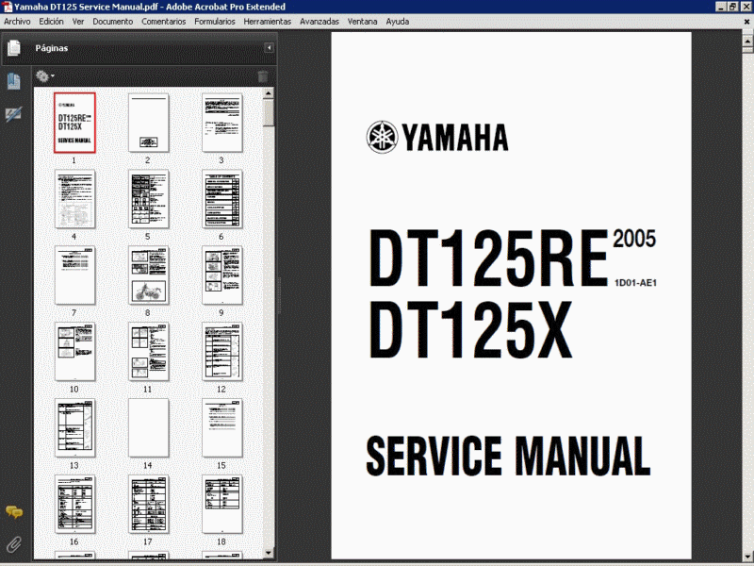The width and height of the screenshot is (754, 566).
Task: Select page 17 thumbnail
Action: click(149, 505)
